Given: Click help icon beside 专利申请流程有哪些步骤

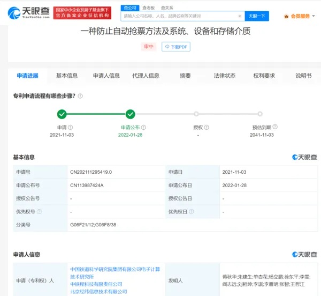Looking at the screenshot, I should tap(80, 96).
